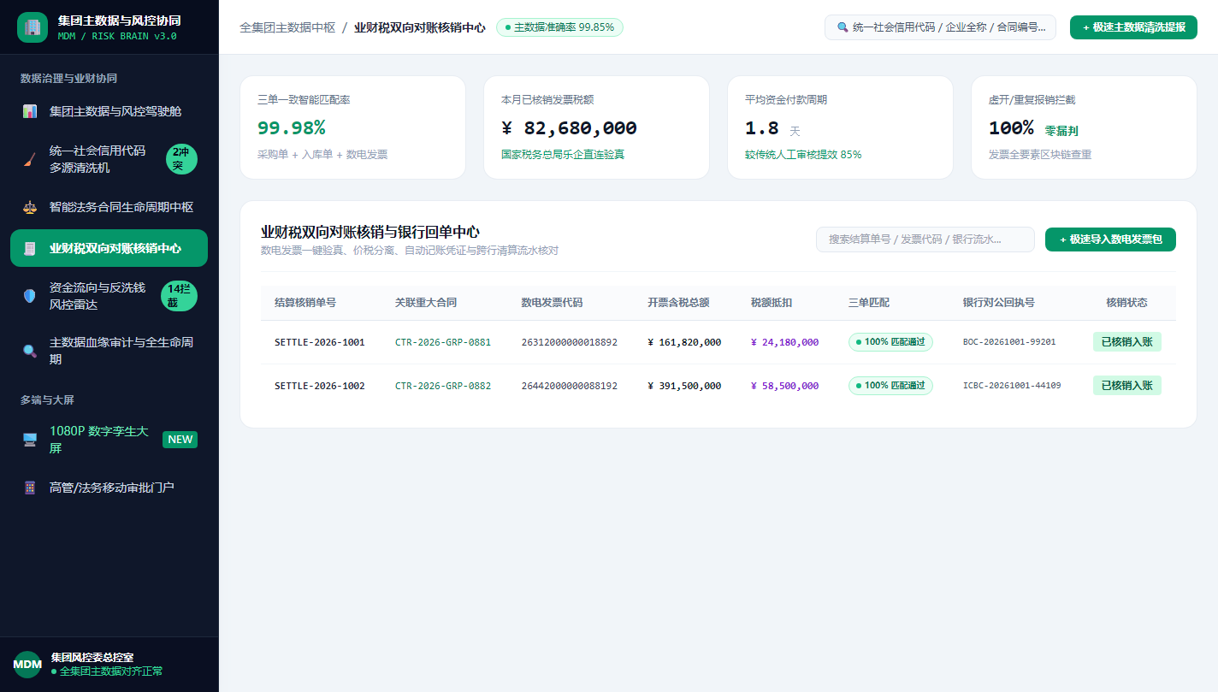Click the magnifier icon for 主数据血缘审计与全生命周期
The height and width of the screenshot is (692, 1218).
[30, 351]
